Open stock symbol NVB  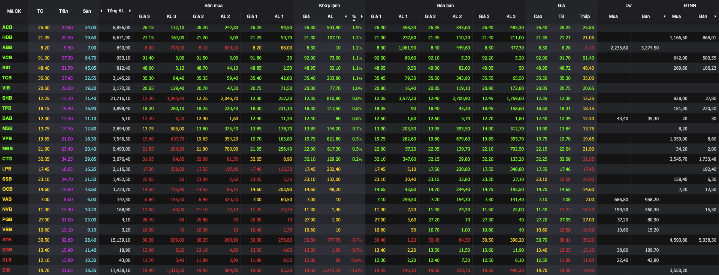(x=7, y=209)
